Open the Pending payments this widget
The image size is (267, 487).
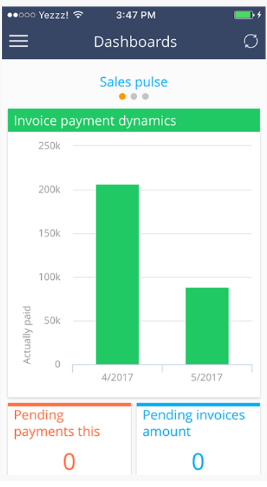coord(69,439)
